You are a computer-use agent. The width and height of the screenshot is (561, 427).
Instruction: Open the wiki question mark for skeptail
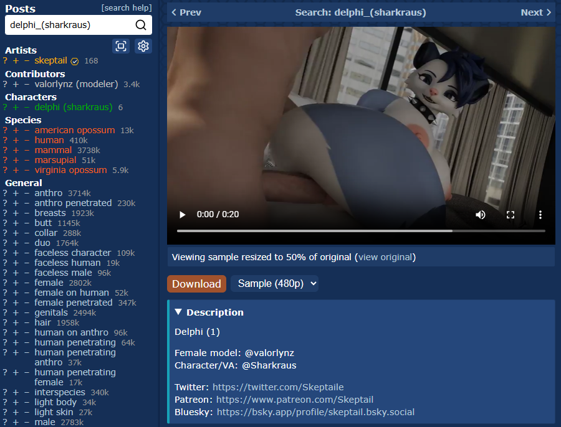[5, 60]
